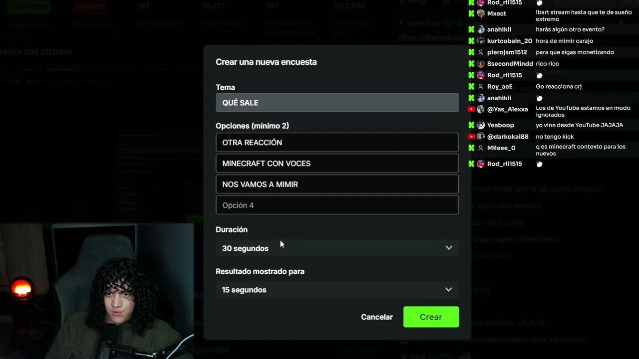639x359 pixels.
Task: Click the Kick logo beside pierojsm1512
Action: (x=471, y=52)
